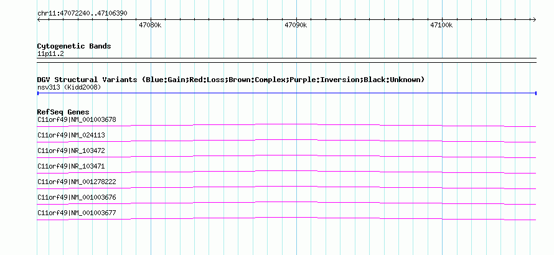Open transcript C11orf49|NM_001003676
This screenshot has height=255, width=554.
[x=77, y=197]
